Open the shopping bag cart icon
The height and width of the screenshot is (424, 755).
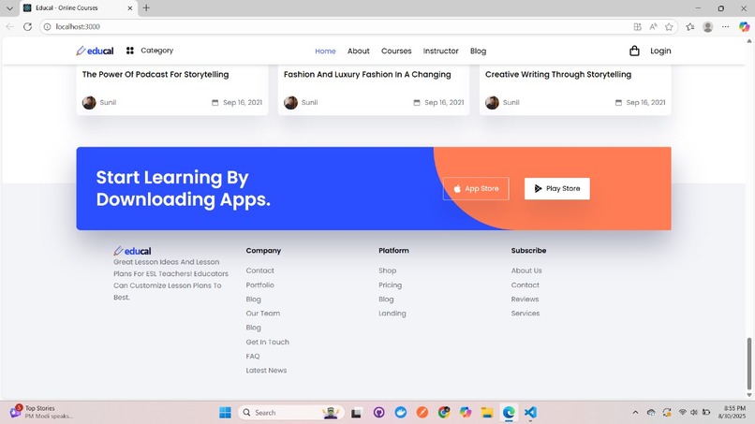634,51
